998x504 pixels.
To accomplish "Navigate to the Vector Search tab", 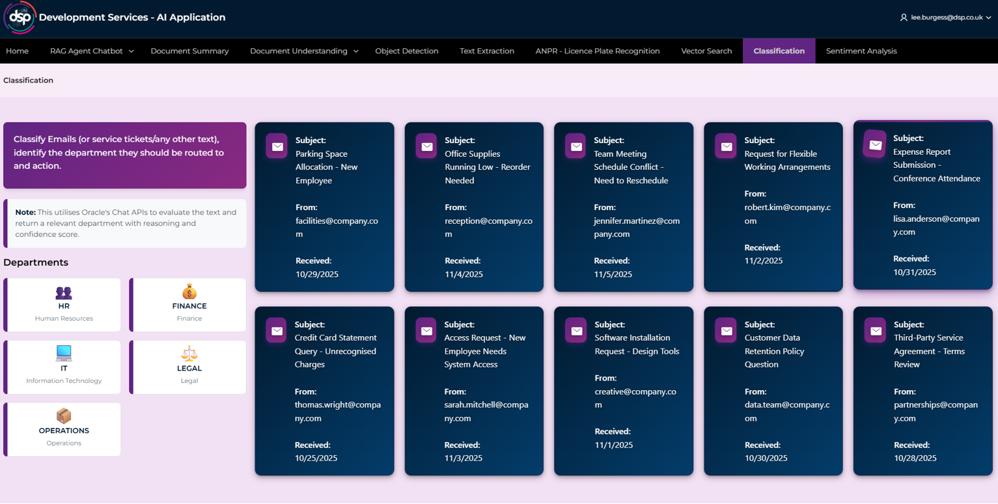I will 706,50.
